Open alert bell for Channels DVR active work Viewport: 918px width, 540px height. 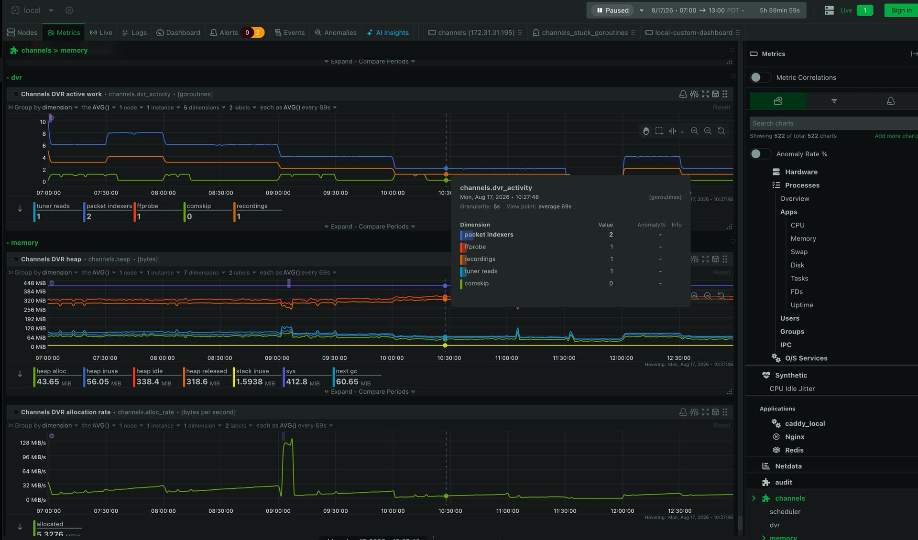[683, 94]
